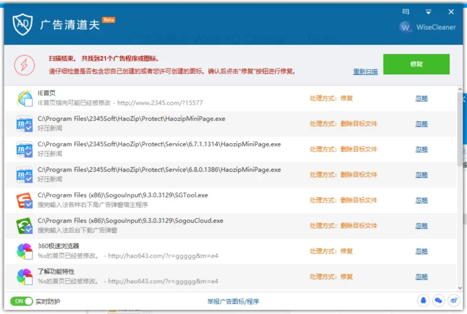Ignore the Protect\HaozipMiniPage.exe entry
This screenshot has height=314, width=467.
pos(422,124)
